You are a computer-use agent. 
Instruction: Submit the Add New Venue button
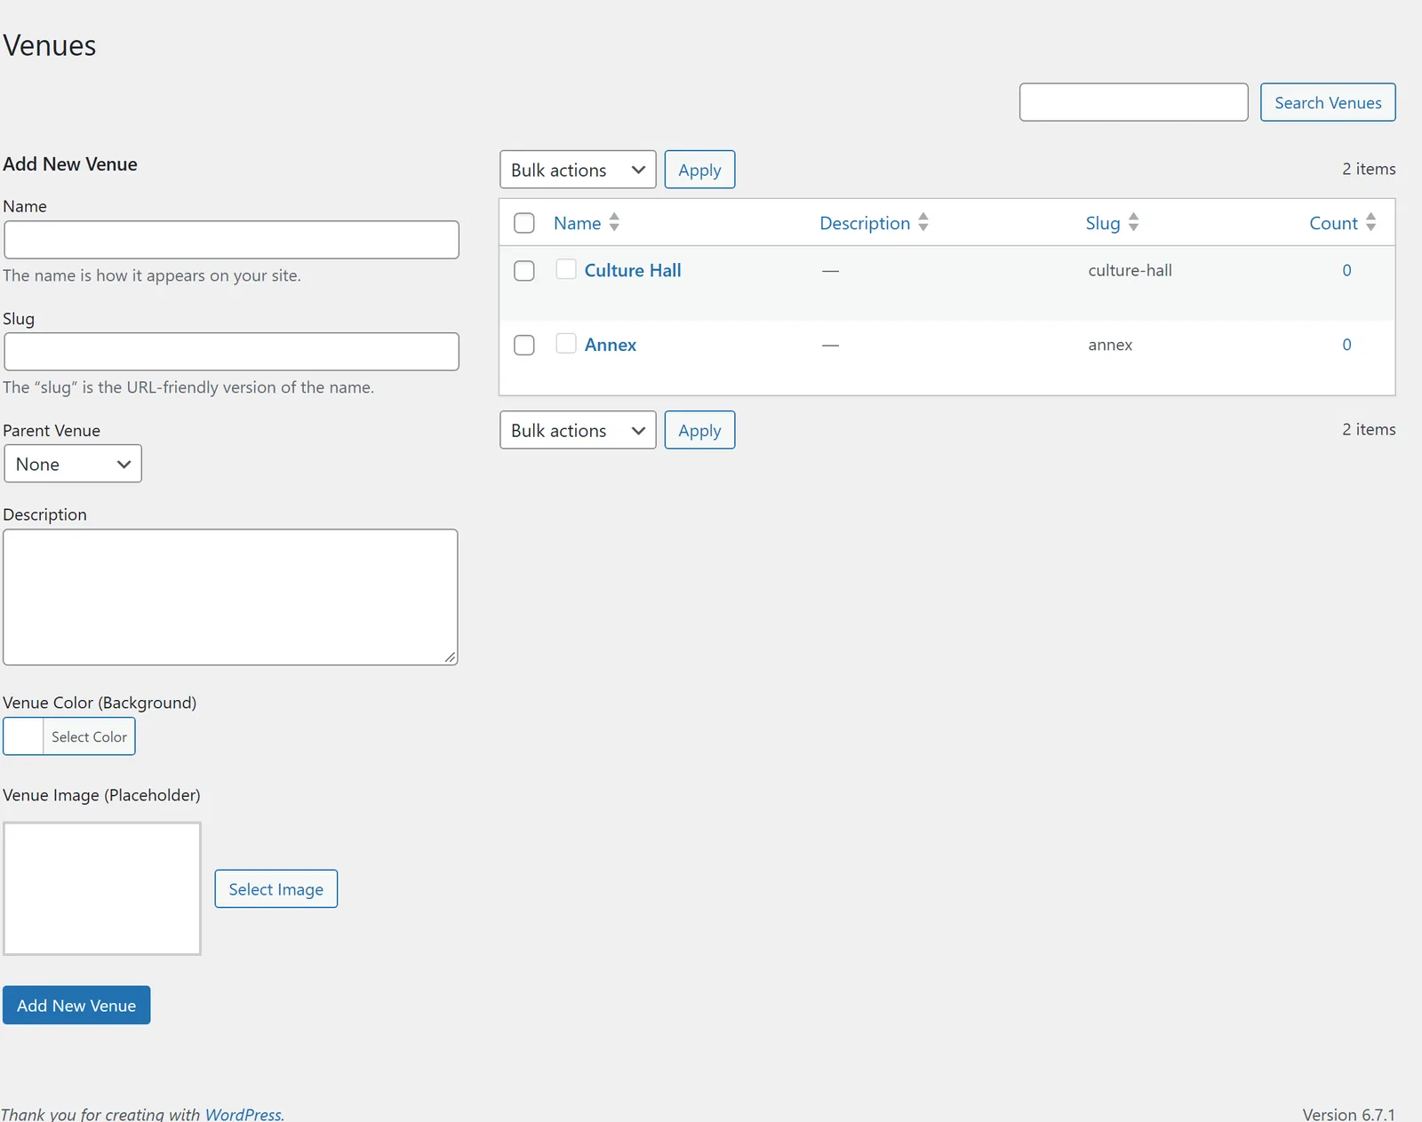click(76, 1005)
